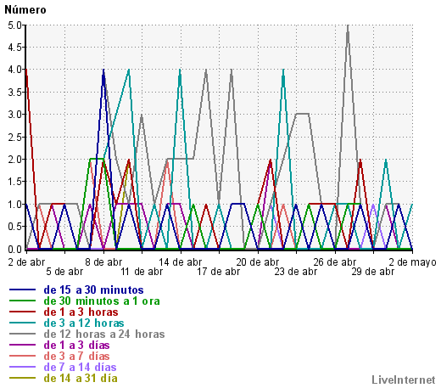Image resolution: width=441 pixels, height=388 pixels.
Task: Click the 'de 1 a 3 horas' legend label
Action: pyautogui.click(x=81, y=312)
